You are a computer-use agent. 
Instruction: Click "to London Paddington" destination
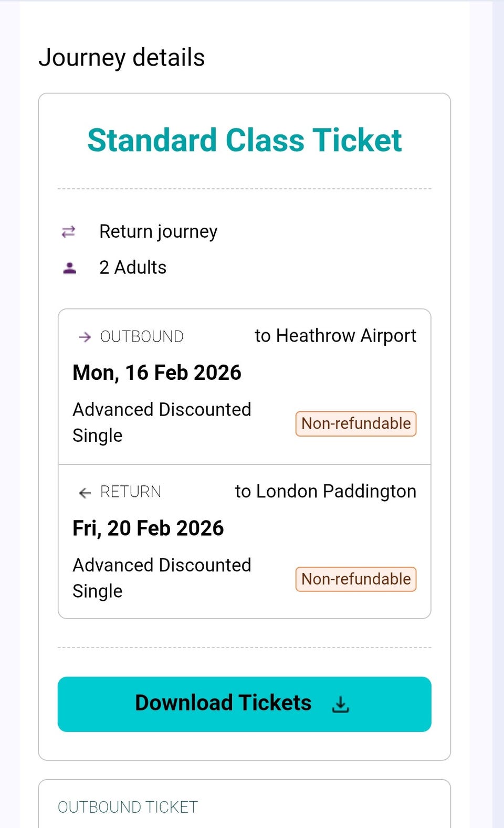point(325,491)
